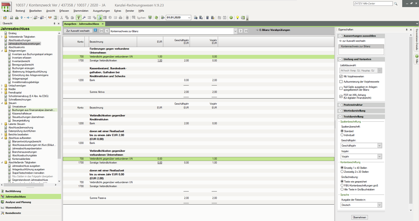Open the Fenster menu

(130, 10)
